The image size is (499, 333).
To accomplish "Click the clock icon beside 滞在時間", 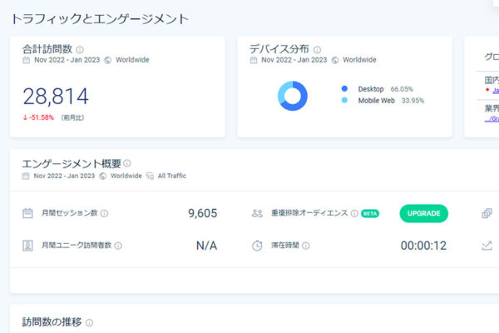I will pos(257,246).
